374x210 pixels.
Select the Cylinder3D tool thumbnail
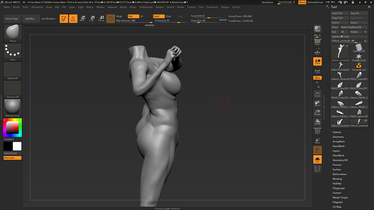pyautogui.click(x=359, y=48)
